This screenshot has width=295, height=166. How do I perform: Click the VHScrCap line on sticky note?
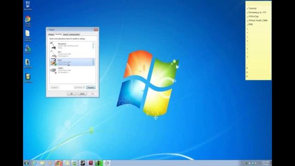(x=253, y=17)
